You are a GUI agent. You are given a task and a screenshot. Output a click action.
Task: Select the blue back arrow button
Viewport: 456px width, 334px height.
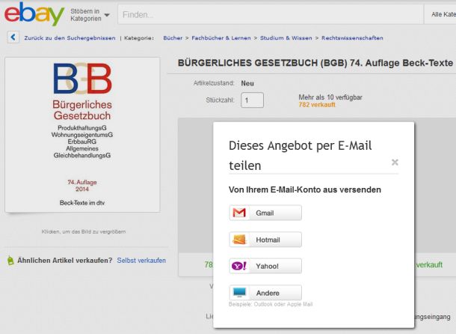point(13,37)
